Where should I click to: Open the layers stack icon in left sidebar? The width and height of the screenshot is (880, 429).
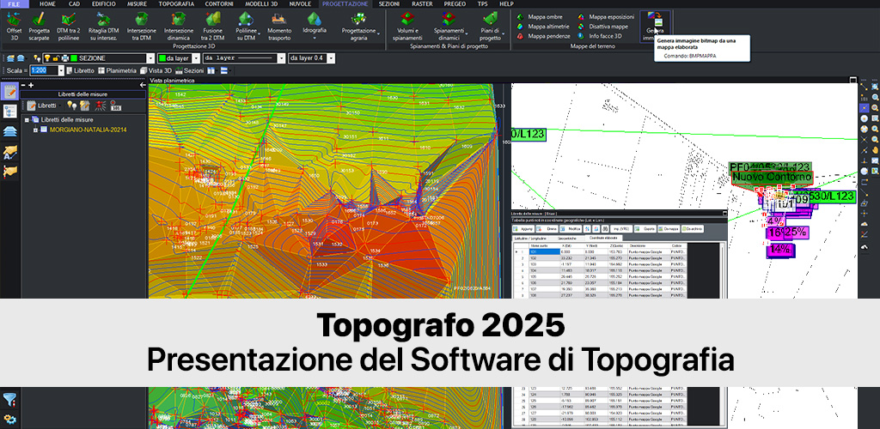tap(10, 131)
